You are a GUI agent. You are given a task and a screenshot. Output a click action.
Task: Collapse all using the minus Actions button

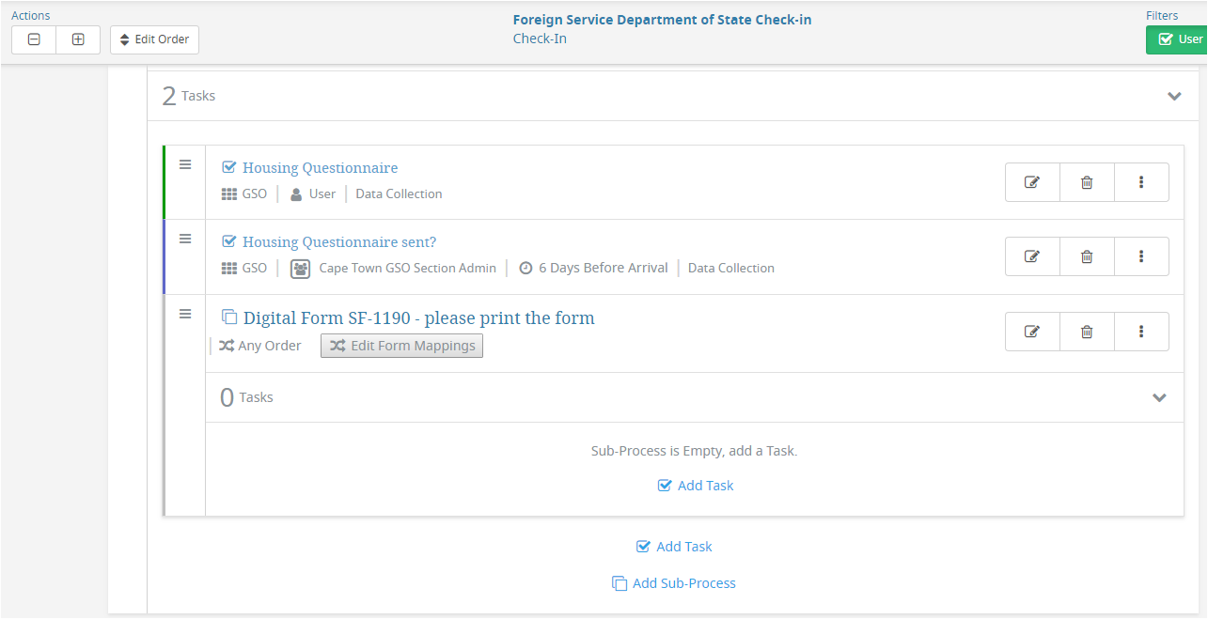click(x=34, y=39)
